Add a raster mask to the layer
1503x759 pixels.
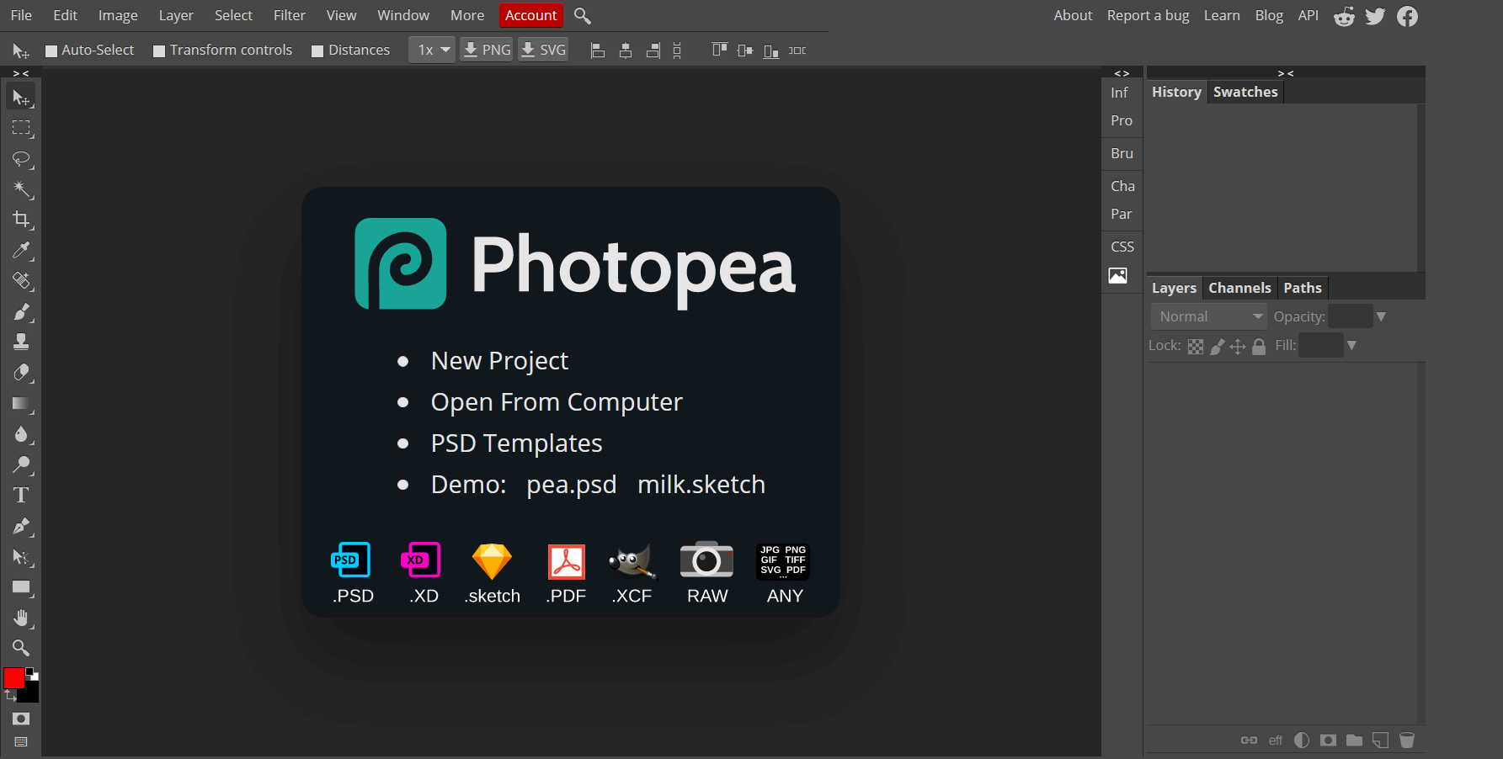click(x=1328, y=740)
